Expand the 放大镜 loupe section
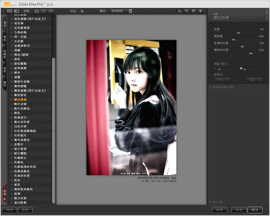270x216 pixels. click(218, 202)
